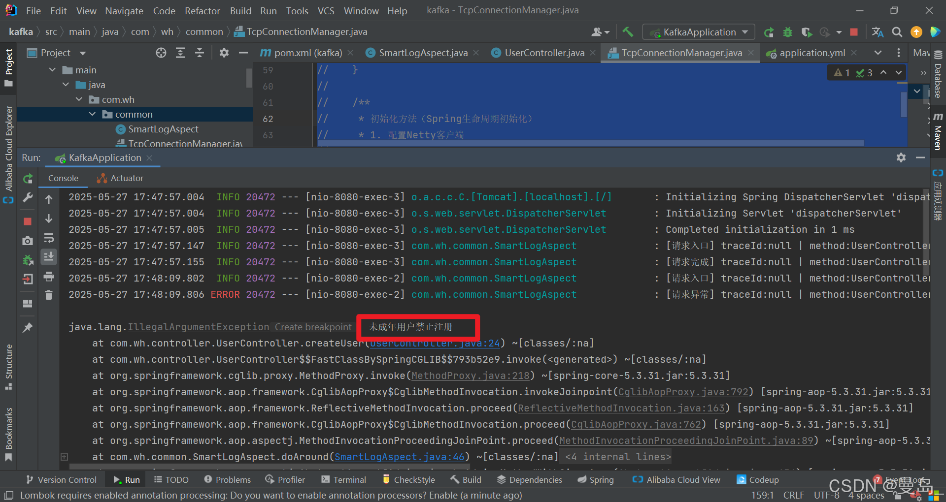
Task: Toggle the Bookmarks tool window stripe
Action: (x=8, y=434)
